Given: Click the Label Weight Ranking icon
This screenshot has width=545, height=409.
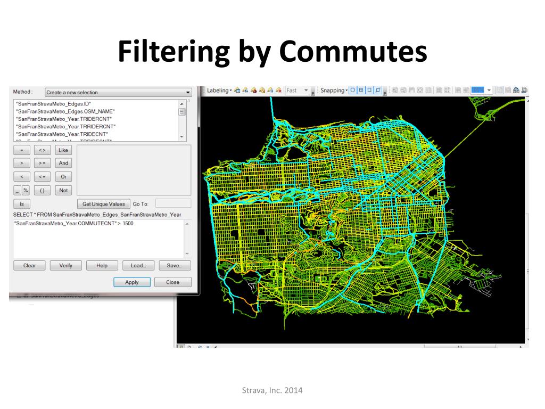Looking at the screenshot, I should point(254,91).
